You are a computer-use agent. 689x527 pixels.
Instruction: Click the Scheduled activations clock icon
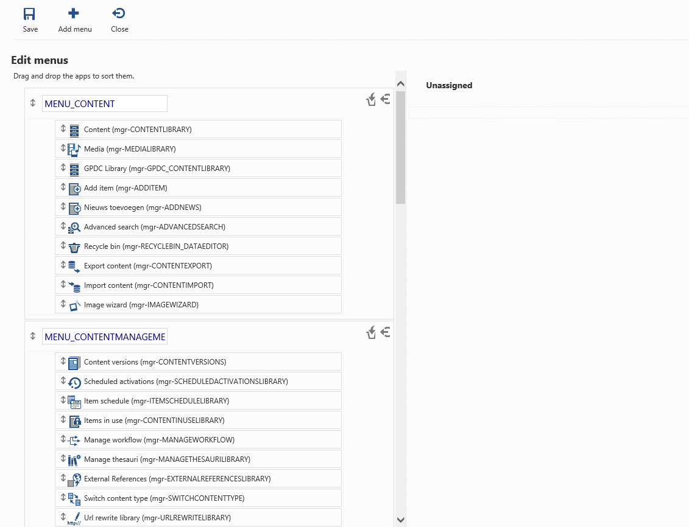coord(74,383)
